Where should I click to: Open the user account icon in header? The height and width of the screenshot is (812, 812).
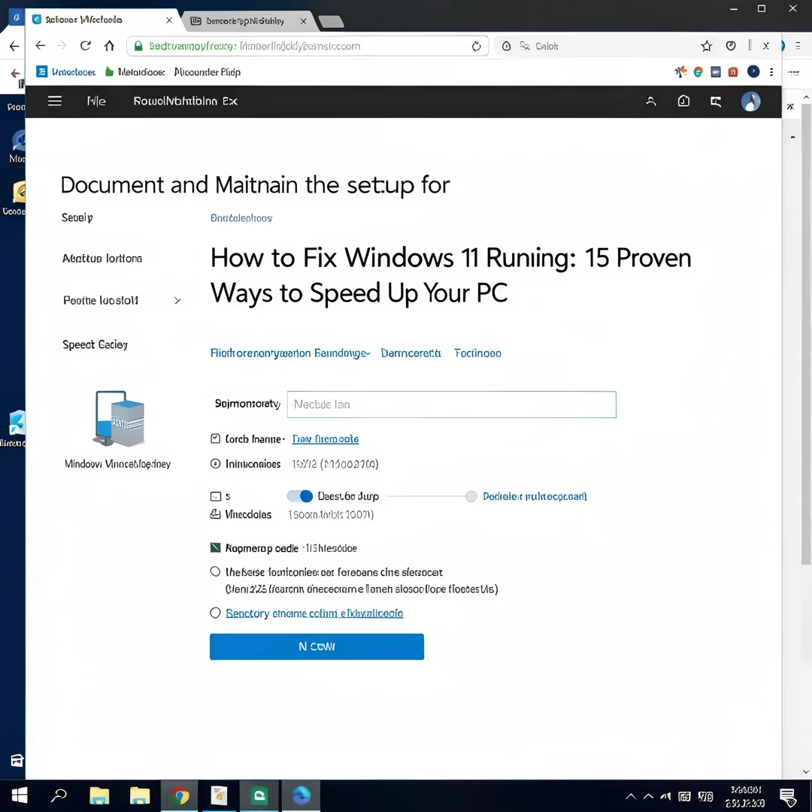651,101
